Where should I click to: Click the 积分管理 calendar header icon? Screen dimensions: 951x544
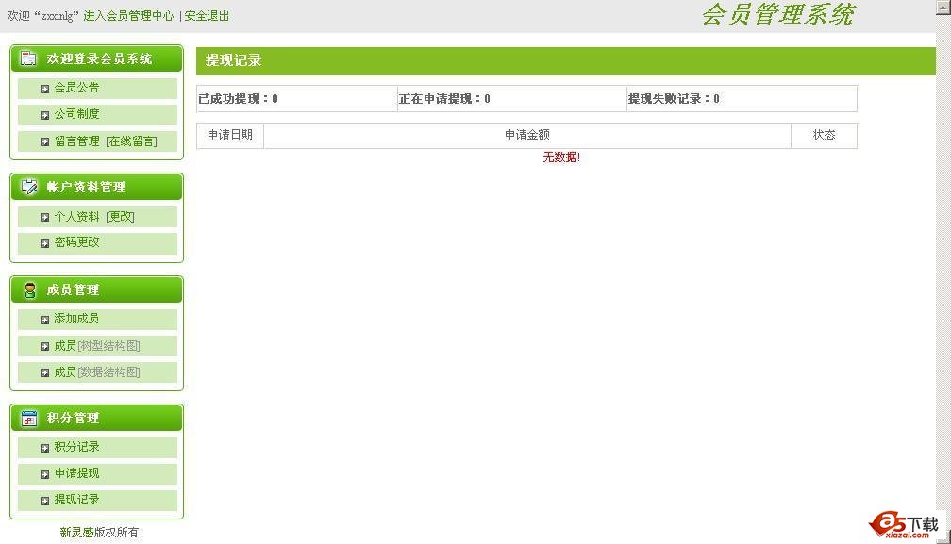click(28, 418)
